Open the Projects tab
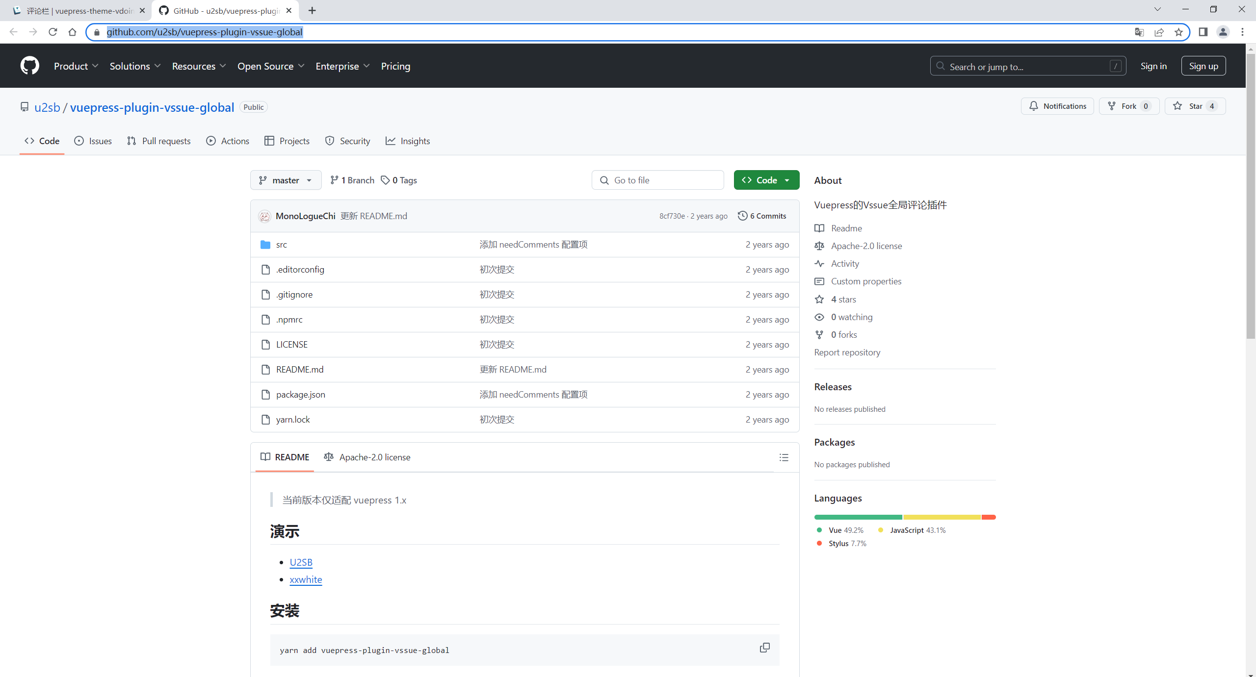Image resolution: width=1256 pixels, height=677 pixels. (287, 141)
